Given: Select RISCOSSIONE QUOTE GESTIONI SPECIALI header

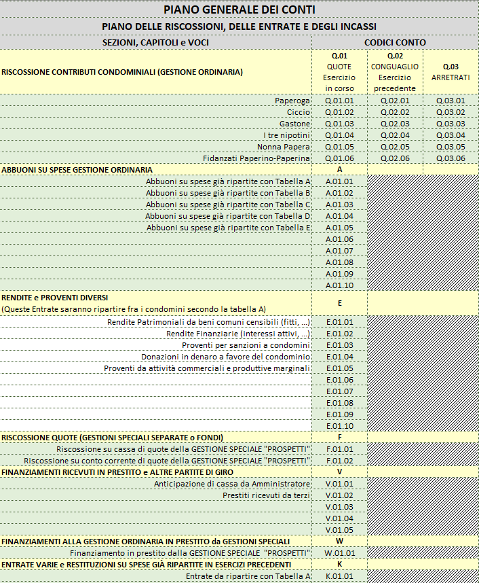Looking at the screenshot, I should pos(155,438).
